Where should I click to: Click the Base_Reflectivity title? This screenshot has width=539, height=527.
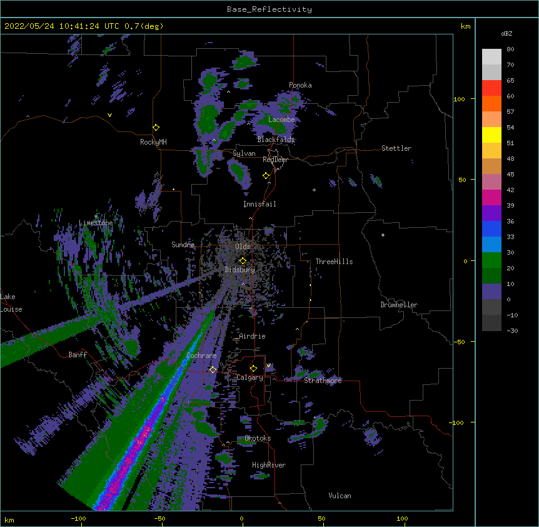pos(269,9)
